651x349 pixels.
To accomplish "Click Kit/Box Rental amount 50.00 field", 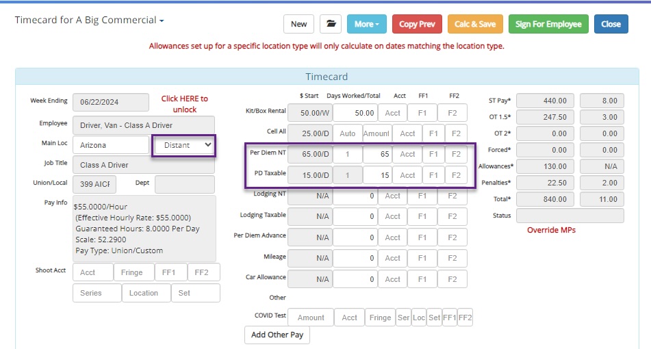I will coord(355,113).
